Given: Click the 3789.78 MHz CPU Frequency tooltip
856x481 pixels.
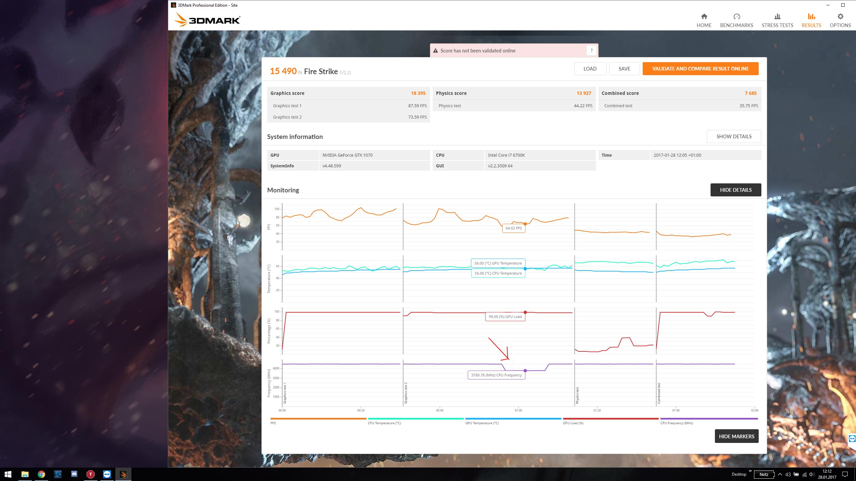Looking at the screenshot, I should click(x=496, y=375).
